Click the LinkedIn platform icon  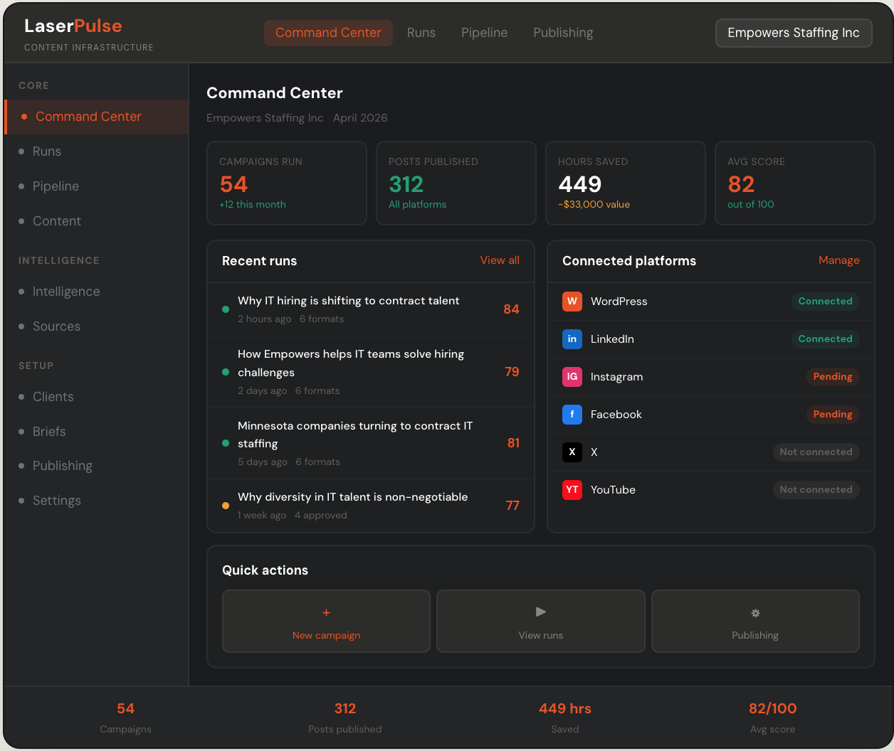(572, 339)
